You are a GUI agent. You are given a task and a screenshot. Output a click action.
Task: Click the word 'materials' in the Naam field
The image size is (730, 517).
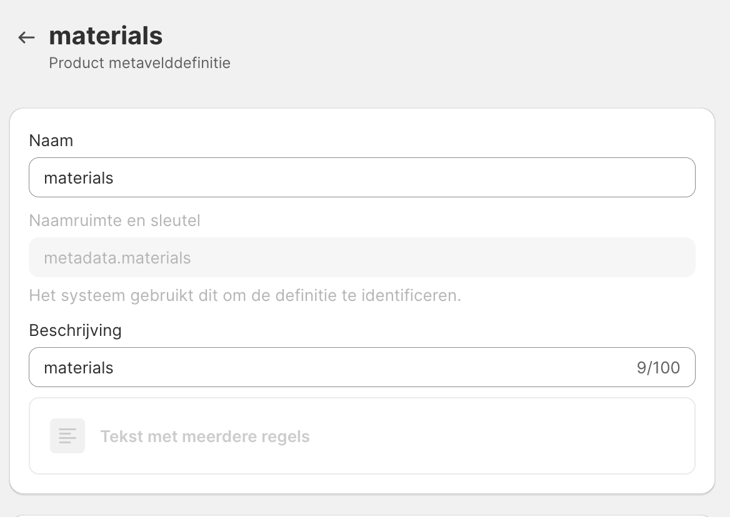[79, 178]
